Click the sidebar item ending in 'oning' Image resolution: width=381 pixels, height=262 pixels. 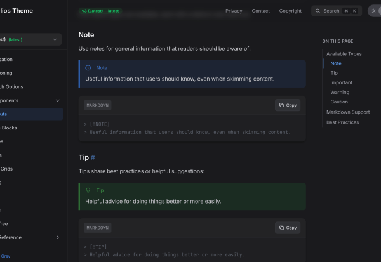click(x=6, y=73)
